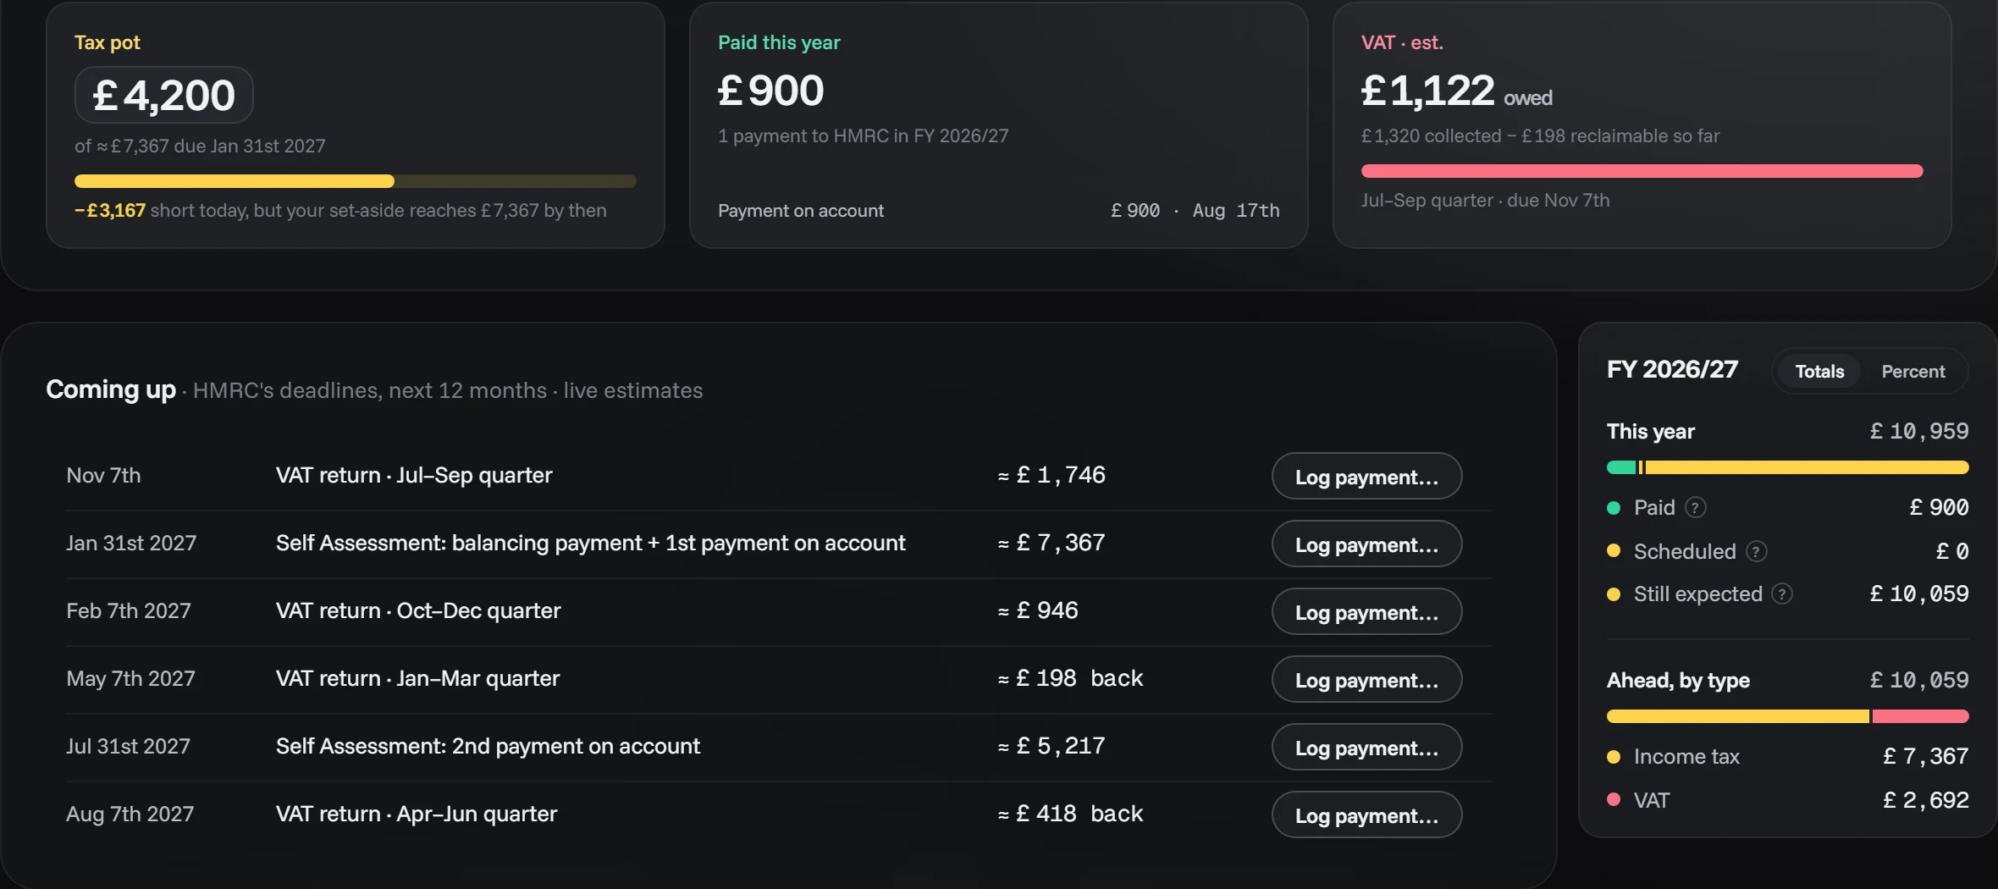This screenshot has height=889, width=1998.
Task: Log payment for Apr–Jun VAT quarter
Action: click(x=1366, y=814)
